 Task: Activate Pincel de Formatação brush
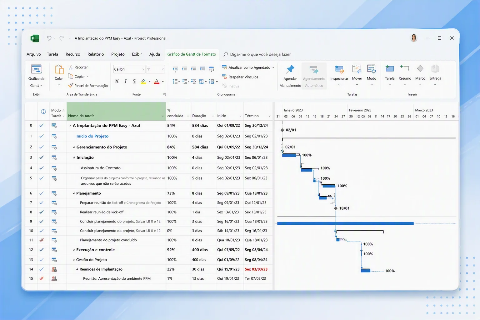coord(88,85)
